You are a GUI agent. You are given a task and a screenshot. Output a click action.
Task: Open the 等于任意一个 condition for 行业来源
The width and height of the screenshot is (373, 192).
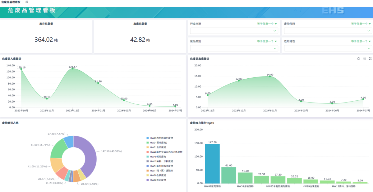(x=267, y=24)
